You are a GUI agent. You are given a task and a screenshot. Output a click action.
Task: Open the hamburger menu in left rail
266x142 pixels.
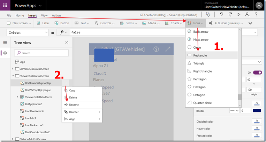[x=5, y=43]
